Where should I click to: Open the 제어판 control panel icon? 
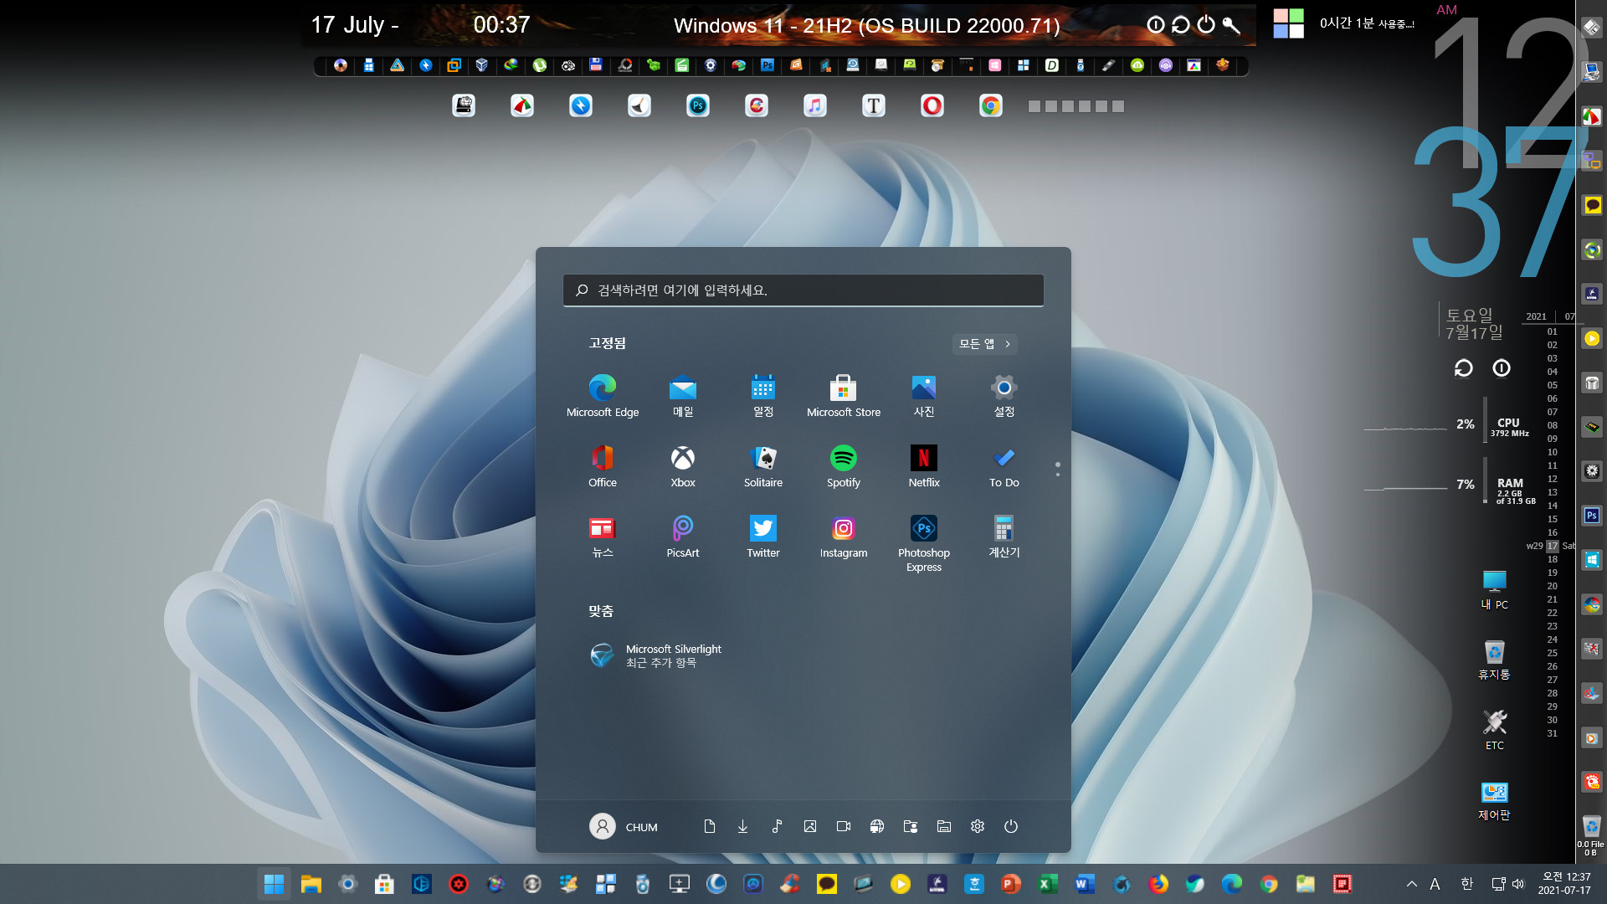point(1494,801)
